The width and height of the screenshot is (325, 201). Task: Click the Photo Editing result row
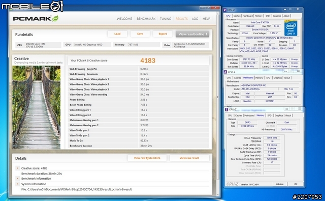coord(139,100)
